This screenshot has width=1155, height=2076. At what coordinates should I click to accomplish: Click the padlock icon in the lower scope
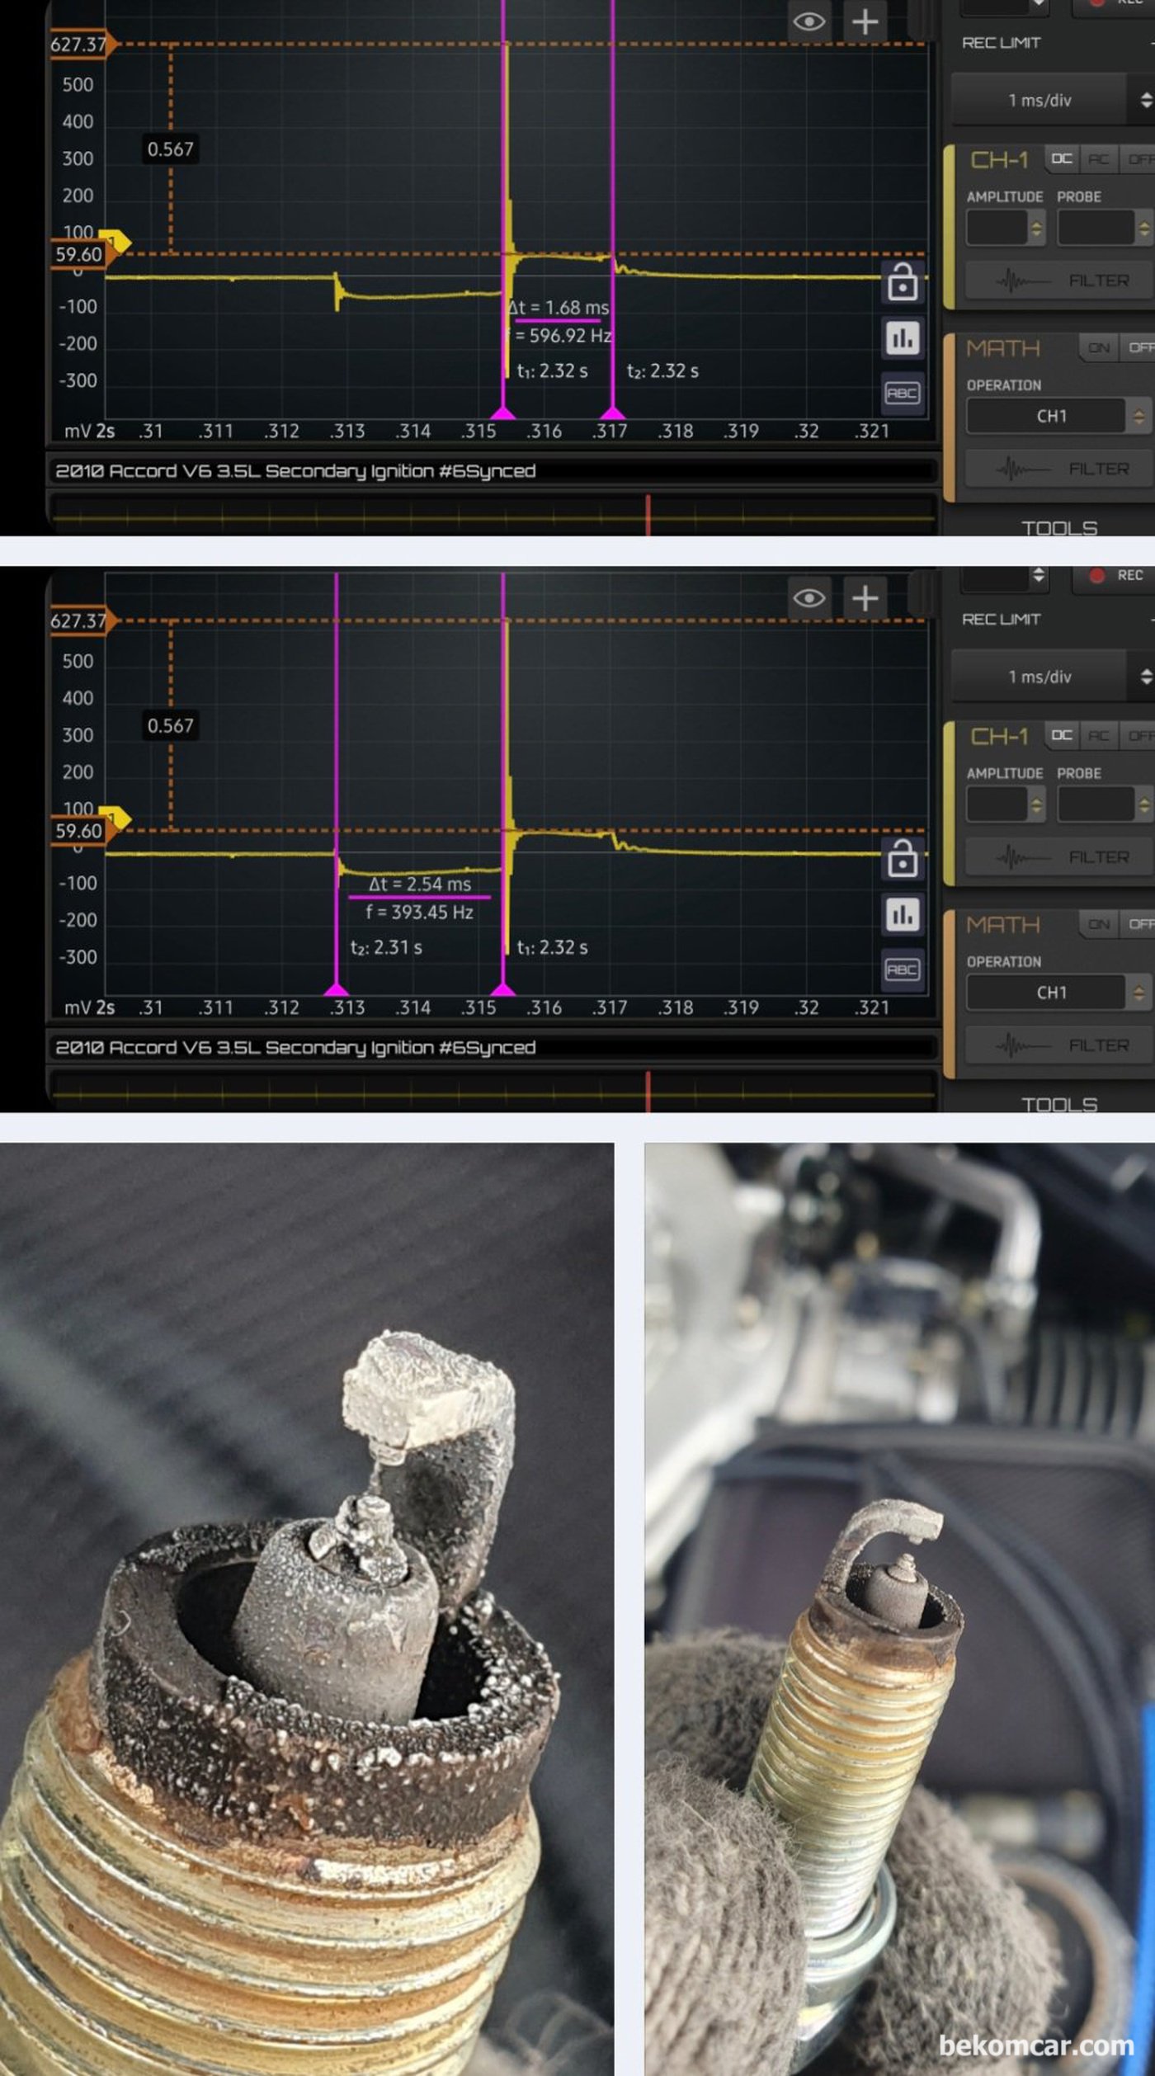pyautogui.click(x=902, y=859)
